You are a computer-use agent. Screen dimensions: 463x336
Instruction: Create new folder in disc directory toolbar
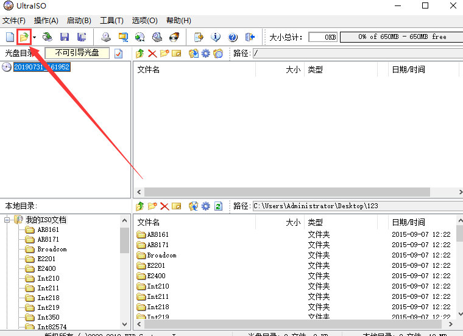point(164,54)
